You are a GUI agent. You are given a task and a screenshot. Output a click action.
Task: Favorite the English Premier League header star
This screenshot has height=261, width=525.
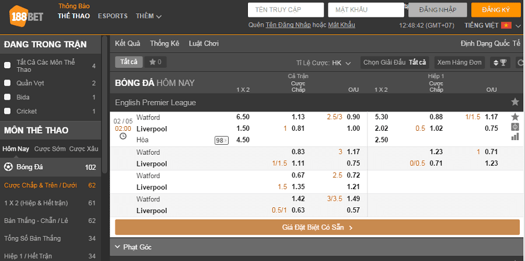tap(515, 102)
